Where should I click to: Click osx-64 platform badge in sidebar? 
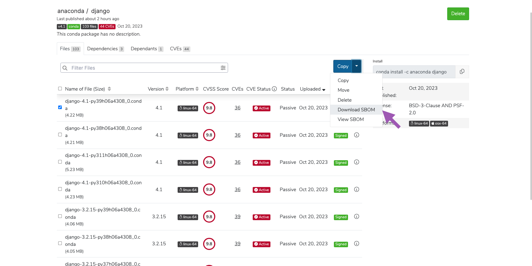click(x=439, y=123)
